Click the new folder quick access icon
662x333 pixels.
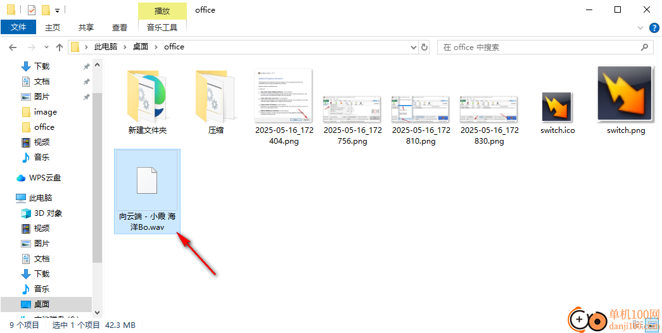[46, 9]
